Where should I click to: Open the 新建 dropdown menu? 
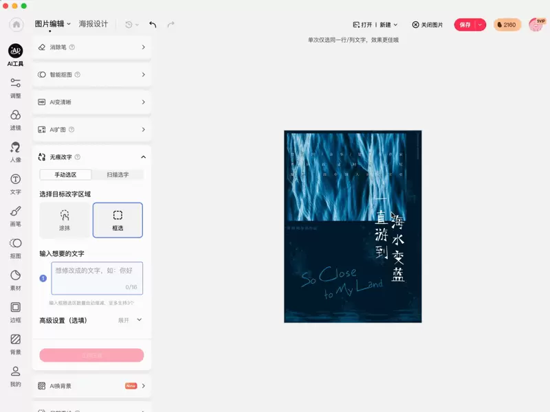tap(388, 25)
